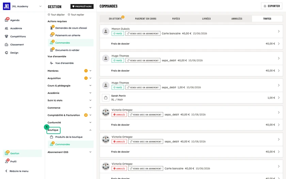Open Sarah Perrin XL / Noir item
This screenshot has width=286, height=179.
[x=191, y=98]
